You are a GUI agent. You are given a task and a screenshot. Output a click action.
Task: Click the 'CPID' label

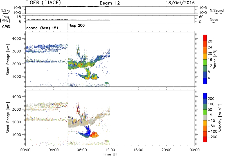click(6, 27)
